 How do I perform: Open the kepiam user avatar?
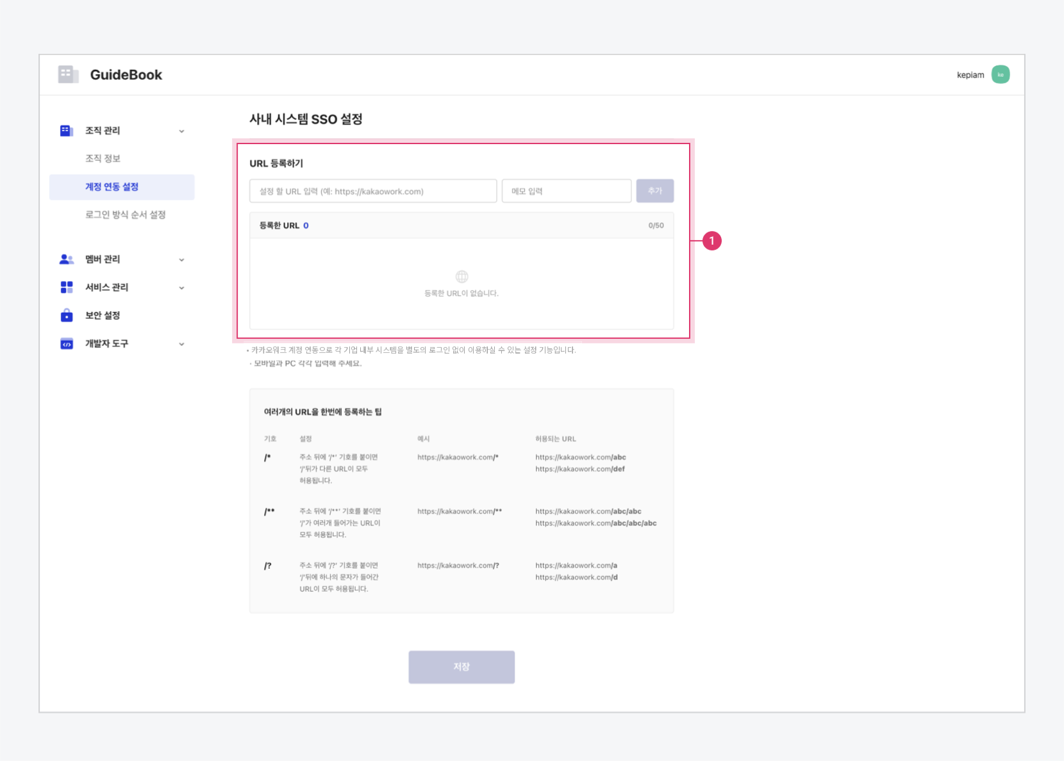(1000, 74)
